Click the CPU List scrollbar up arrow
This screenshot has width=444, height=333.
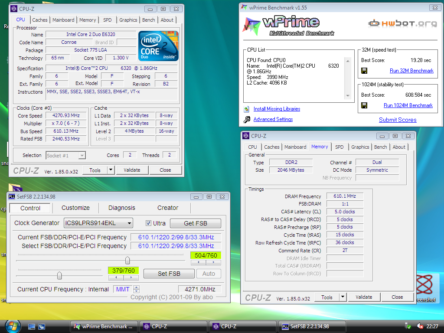pyautogui.click(x=348, y=61)
